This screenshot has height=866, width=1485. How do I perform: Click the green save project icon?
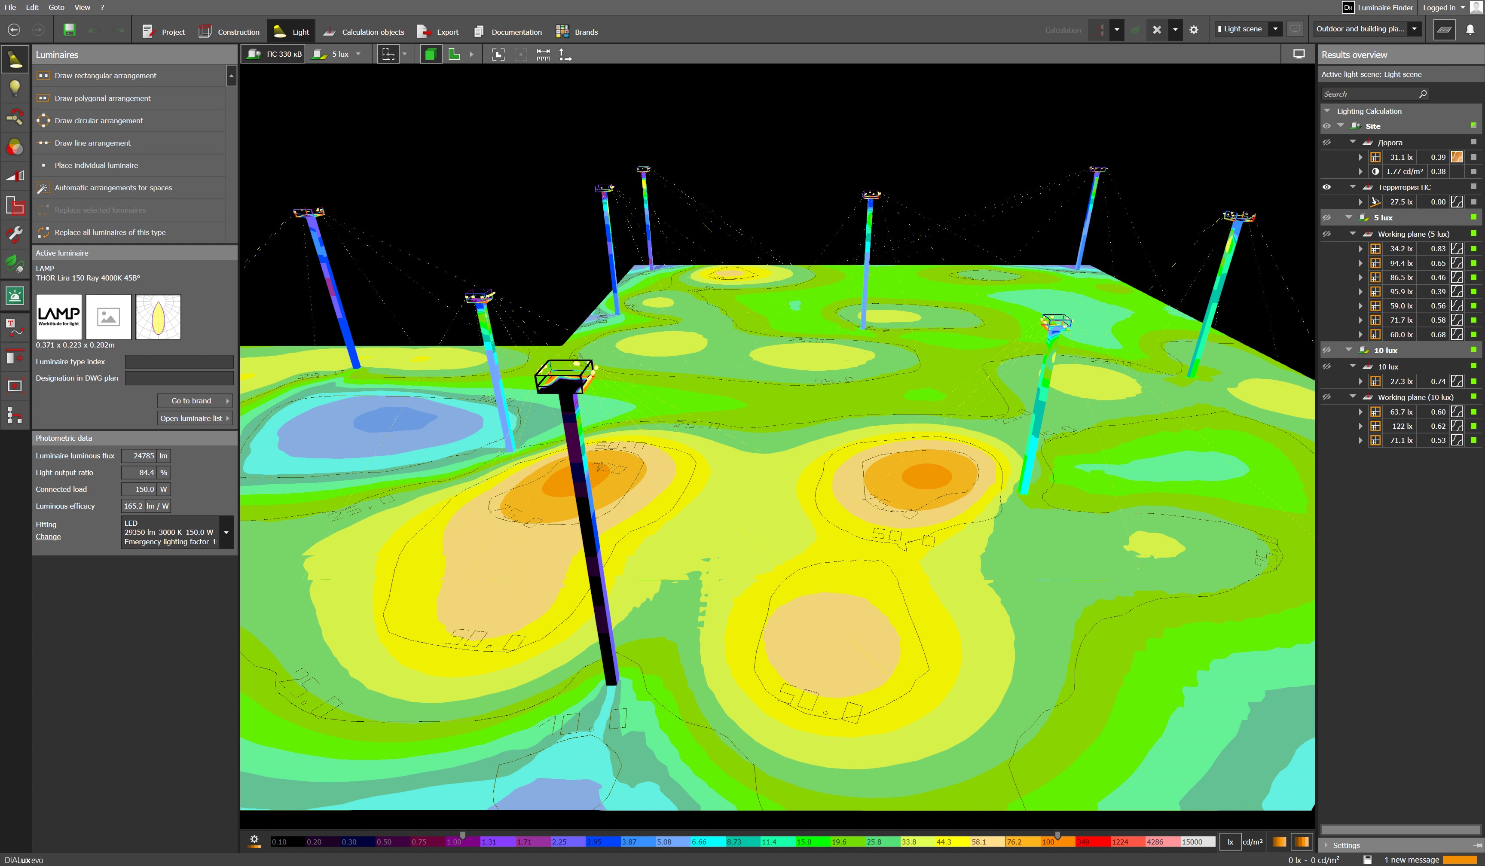70,30
